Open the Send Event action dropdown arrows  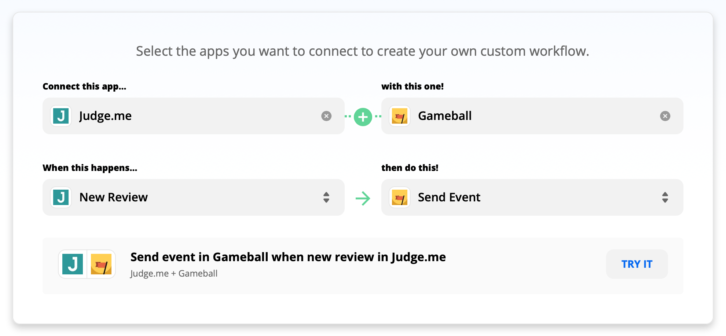point(665,197)
